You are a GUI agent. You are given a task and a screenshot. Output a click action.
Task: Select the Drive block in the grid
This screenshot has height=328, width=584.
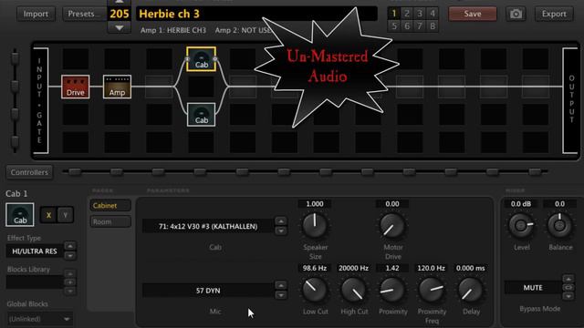(x=75, y=87)
